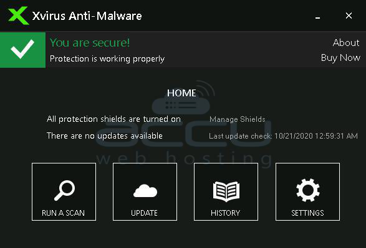Image resolution: width=366 pixels, height=248 pixels.
Task: Click 'You are secure!' status text
Action: point(90,43)
